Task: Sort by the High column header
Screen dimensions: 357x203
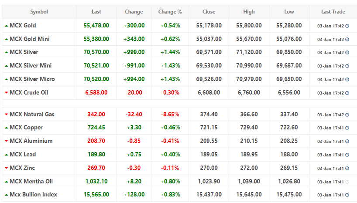Action: [x=249, y=12]
